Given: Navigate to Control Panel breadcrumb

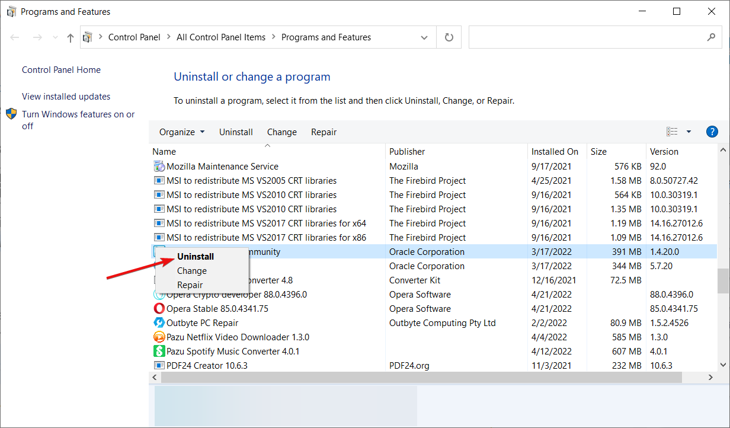Looking at the screenshot, I should [x=135, y=37].
